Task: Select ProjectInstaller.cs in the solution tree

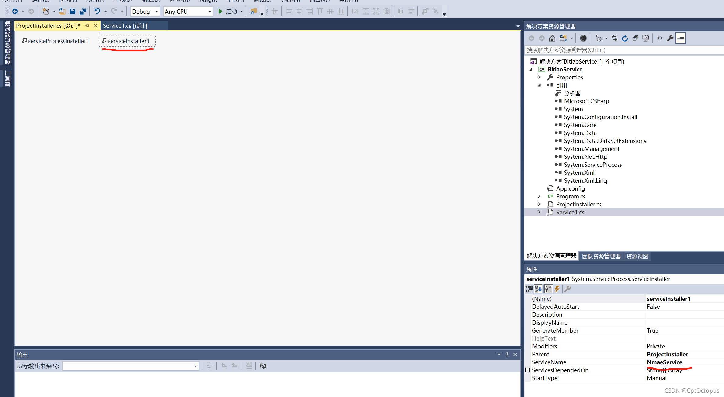Action: pyautogui.click(x=578, y=204)
